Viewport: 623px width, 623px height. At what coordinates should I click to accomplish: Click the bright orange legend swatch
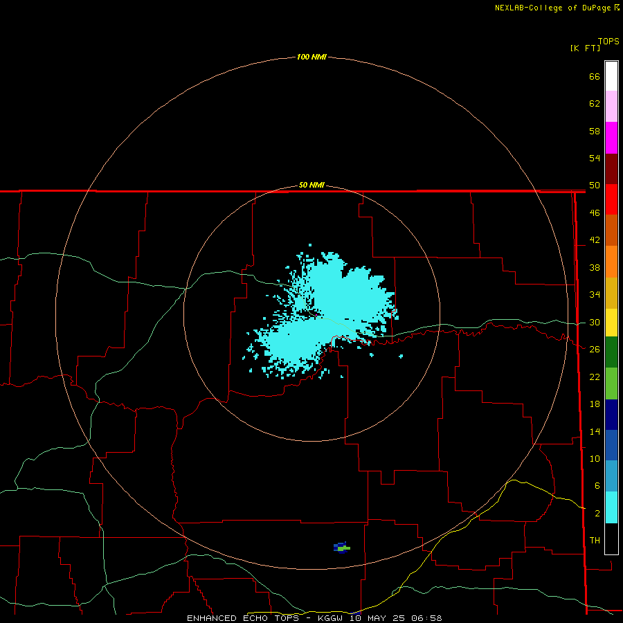pyautogui.click(x=611, y=262)
